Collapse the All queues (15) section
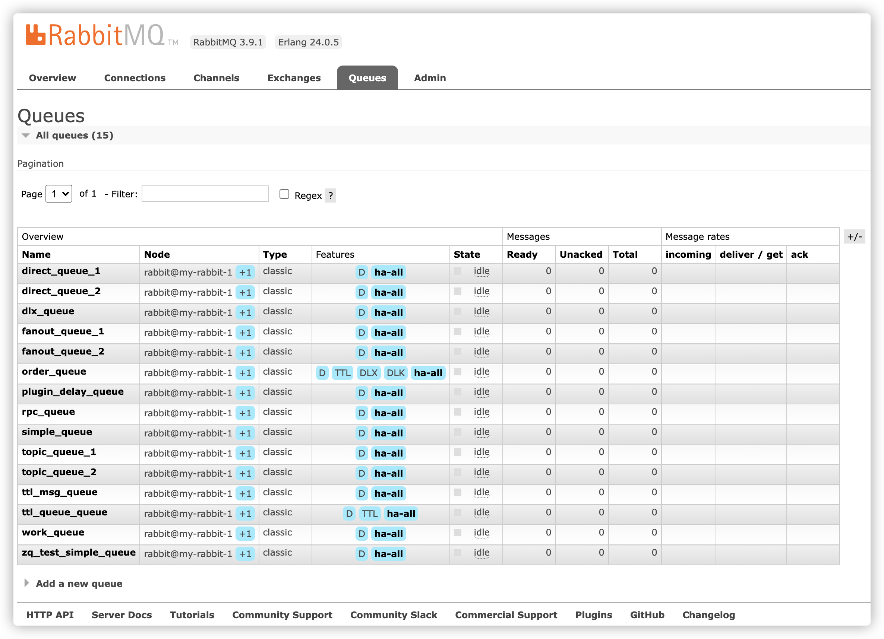This screenshot has width=884, height=639. [x=75, y=136]
